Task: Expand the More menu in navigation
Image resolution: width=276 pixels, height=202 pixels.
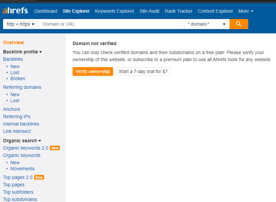Action: (246, 11)
